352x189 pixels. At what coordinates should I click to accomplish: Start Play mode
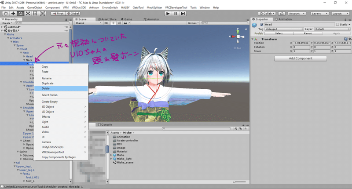[x=168, y=14]
